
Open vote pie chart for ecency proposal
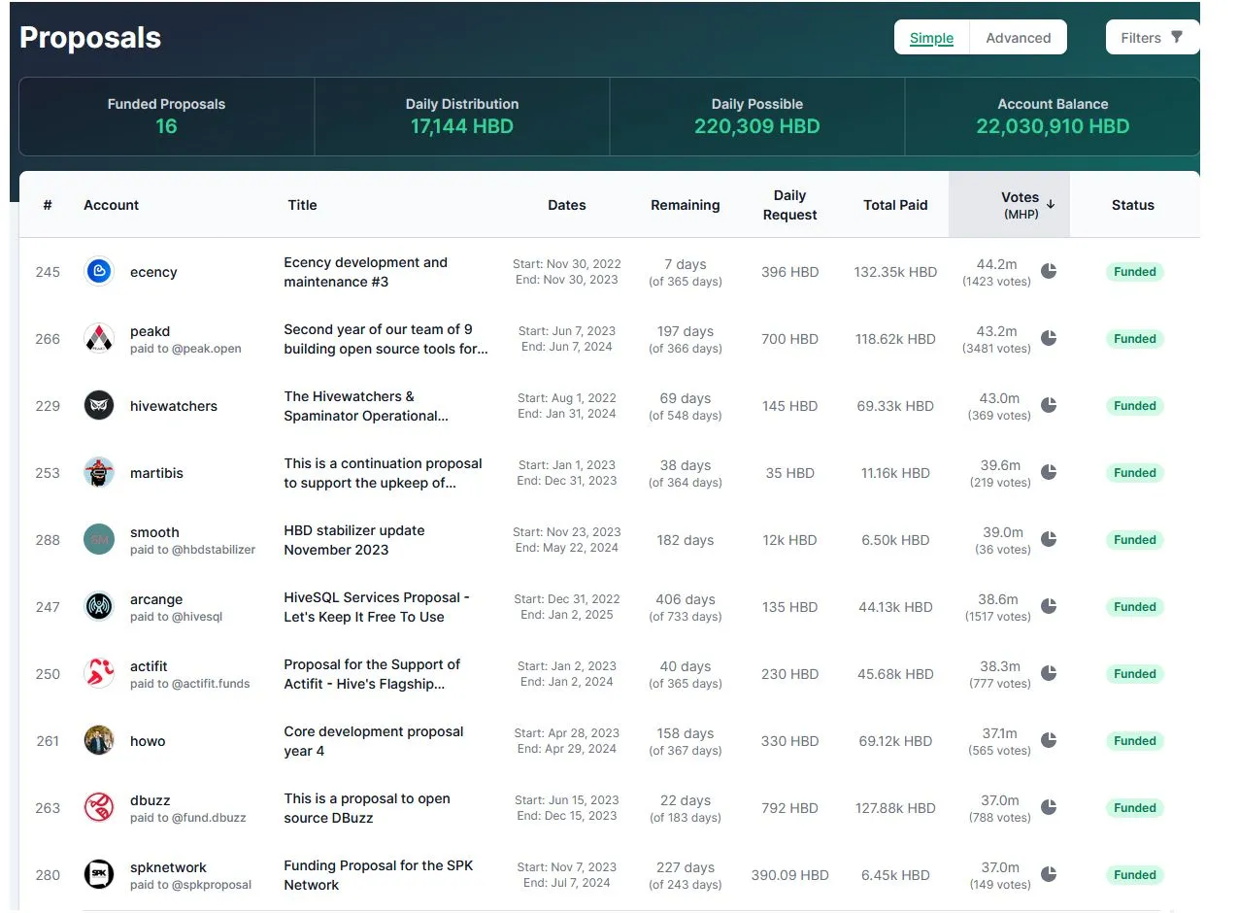pyautogui.click(x=1049, y=271)
